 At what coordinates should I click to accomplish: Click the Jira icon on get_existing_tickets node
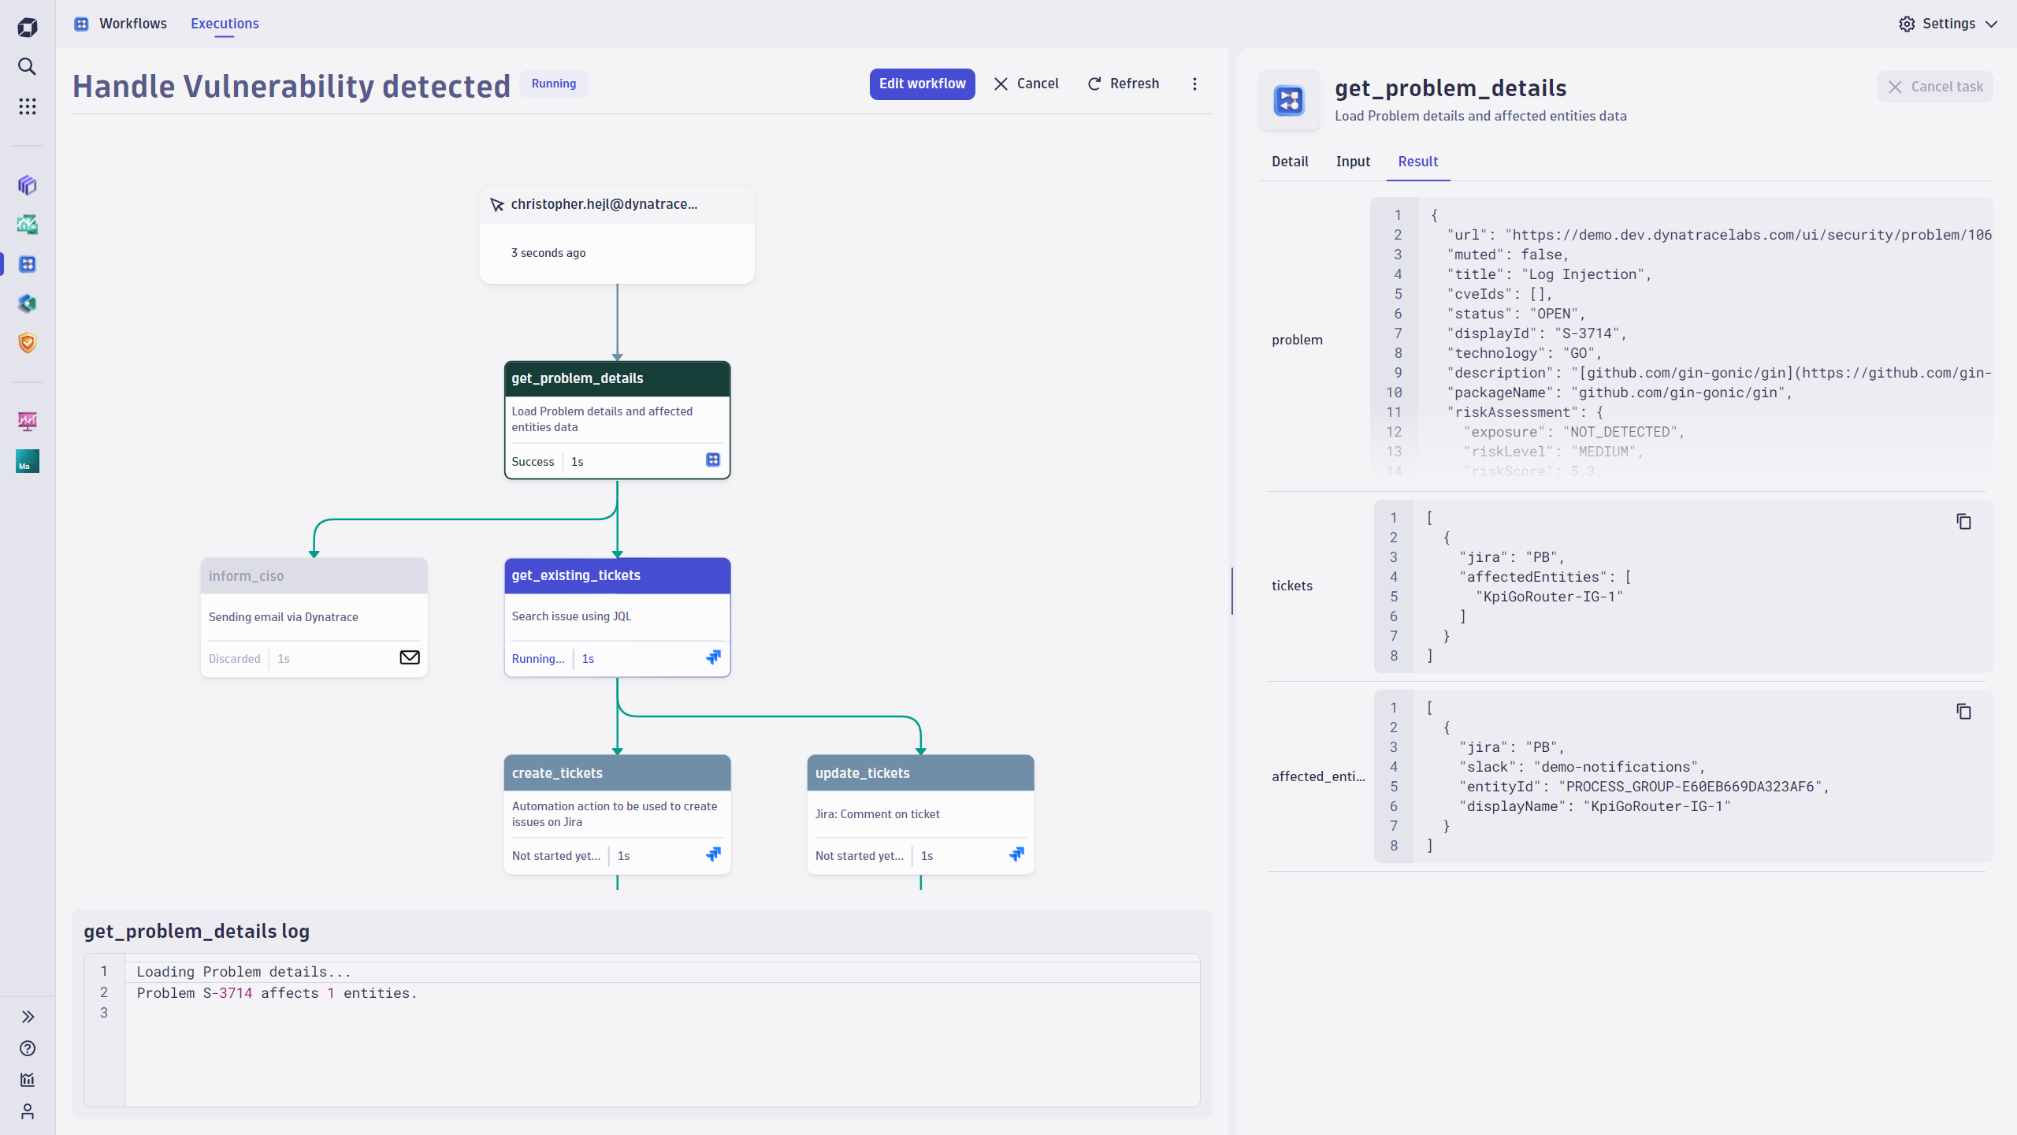click(x=713, y=657)
